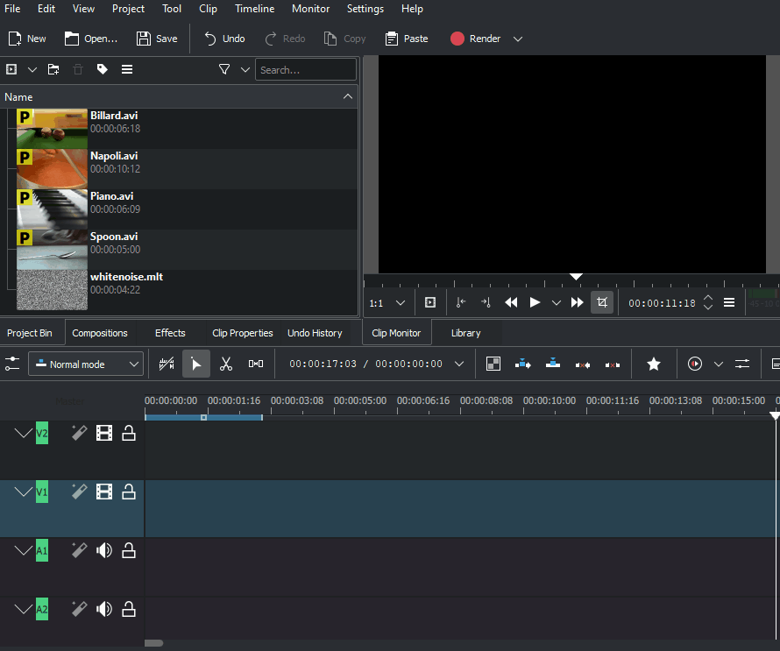
Task: Overwrite clip zone in timeline icon
Action: click(553, 364)
